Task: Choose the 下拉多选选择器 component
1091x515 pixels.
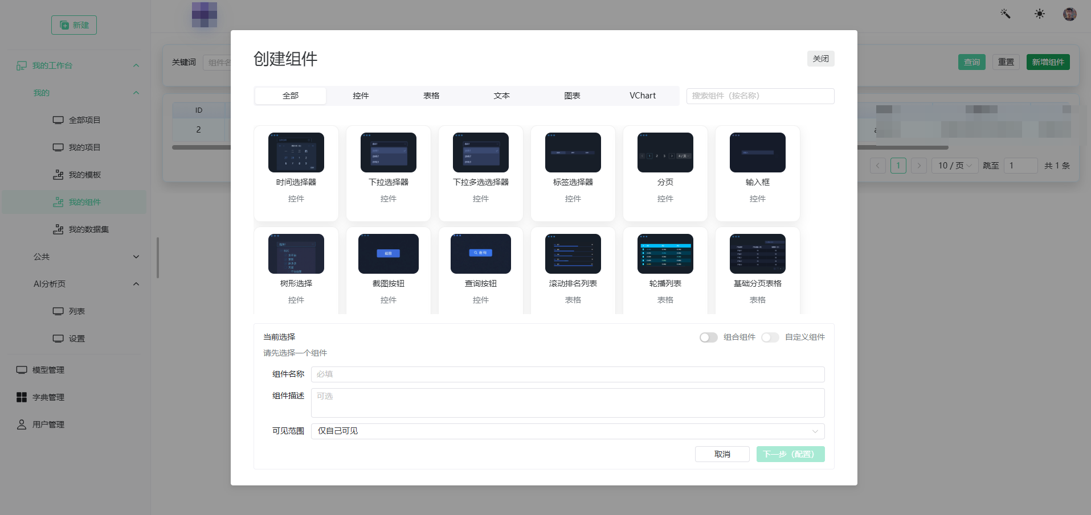Action: [481, 173]
